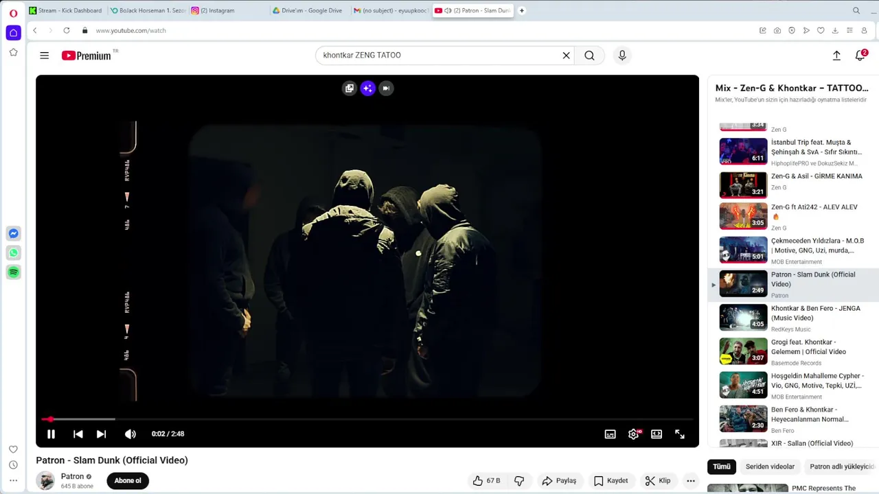Submit search with magnifier button
Screen dimensions: 879x494
(x=590, y=56)
